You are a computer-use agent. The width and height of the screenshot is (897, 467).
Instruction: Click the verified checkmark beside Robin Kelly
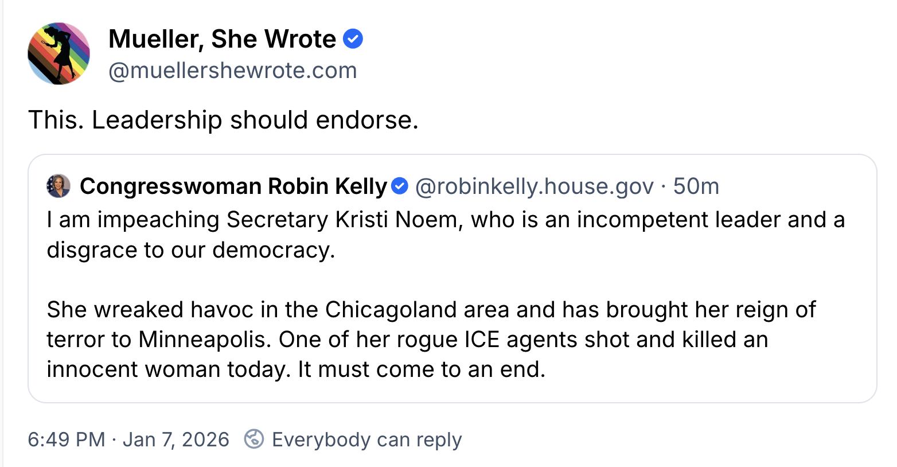[x=399, y=186]
